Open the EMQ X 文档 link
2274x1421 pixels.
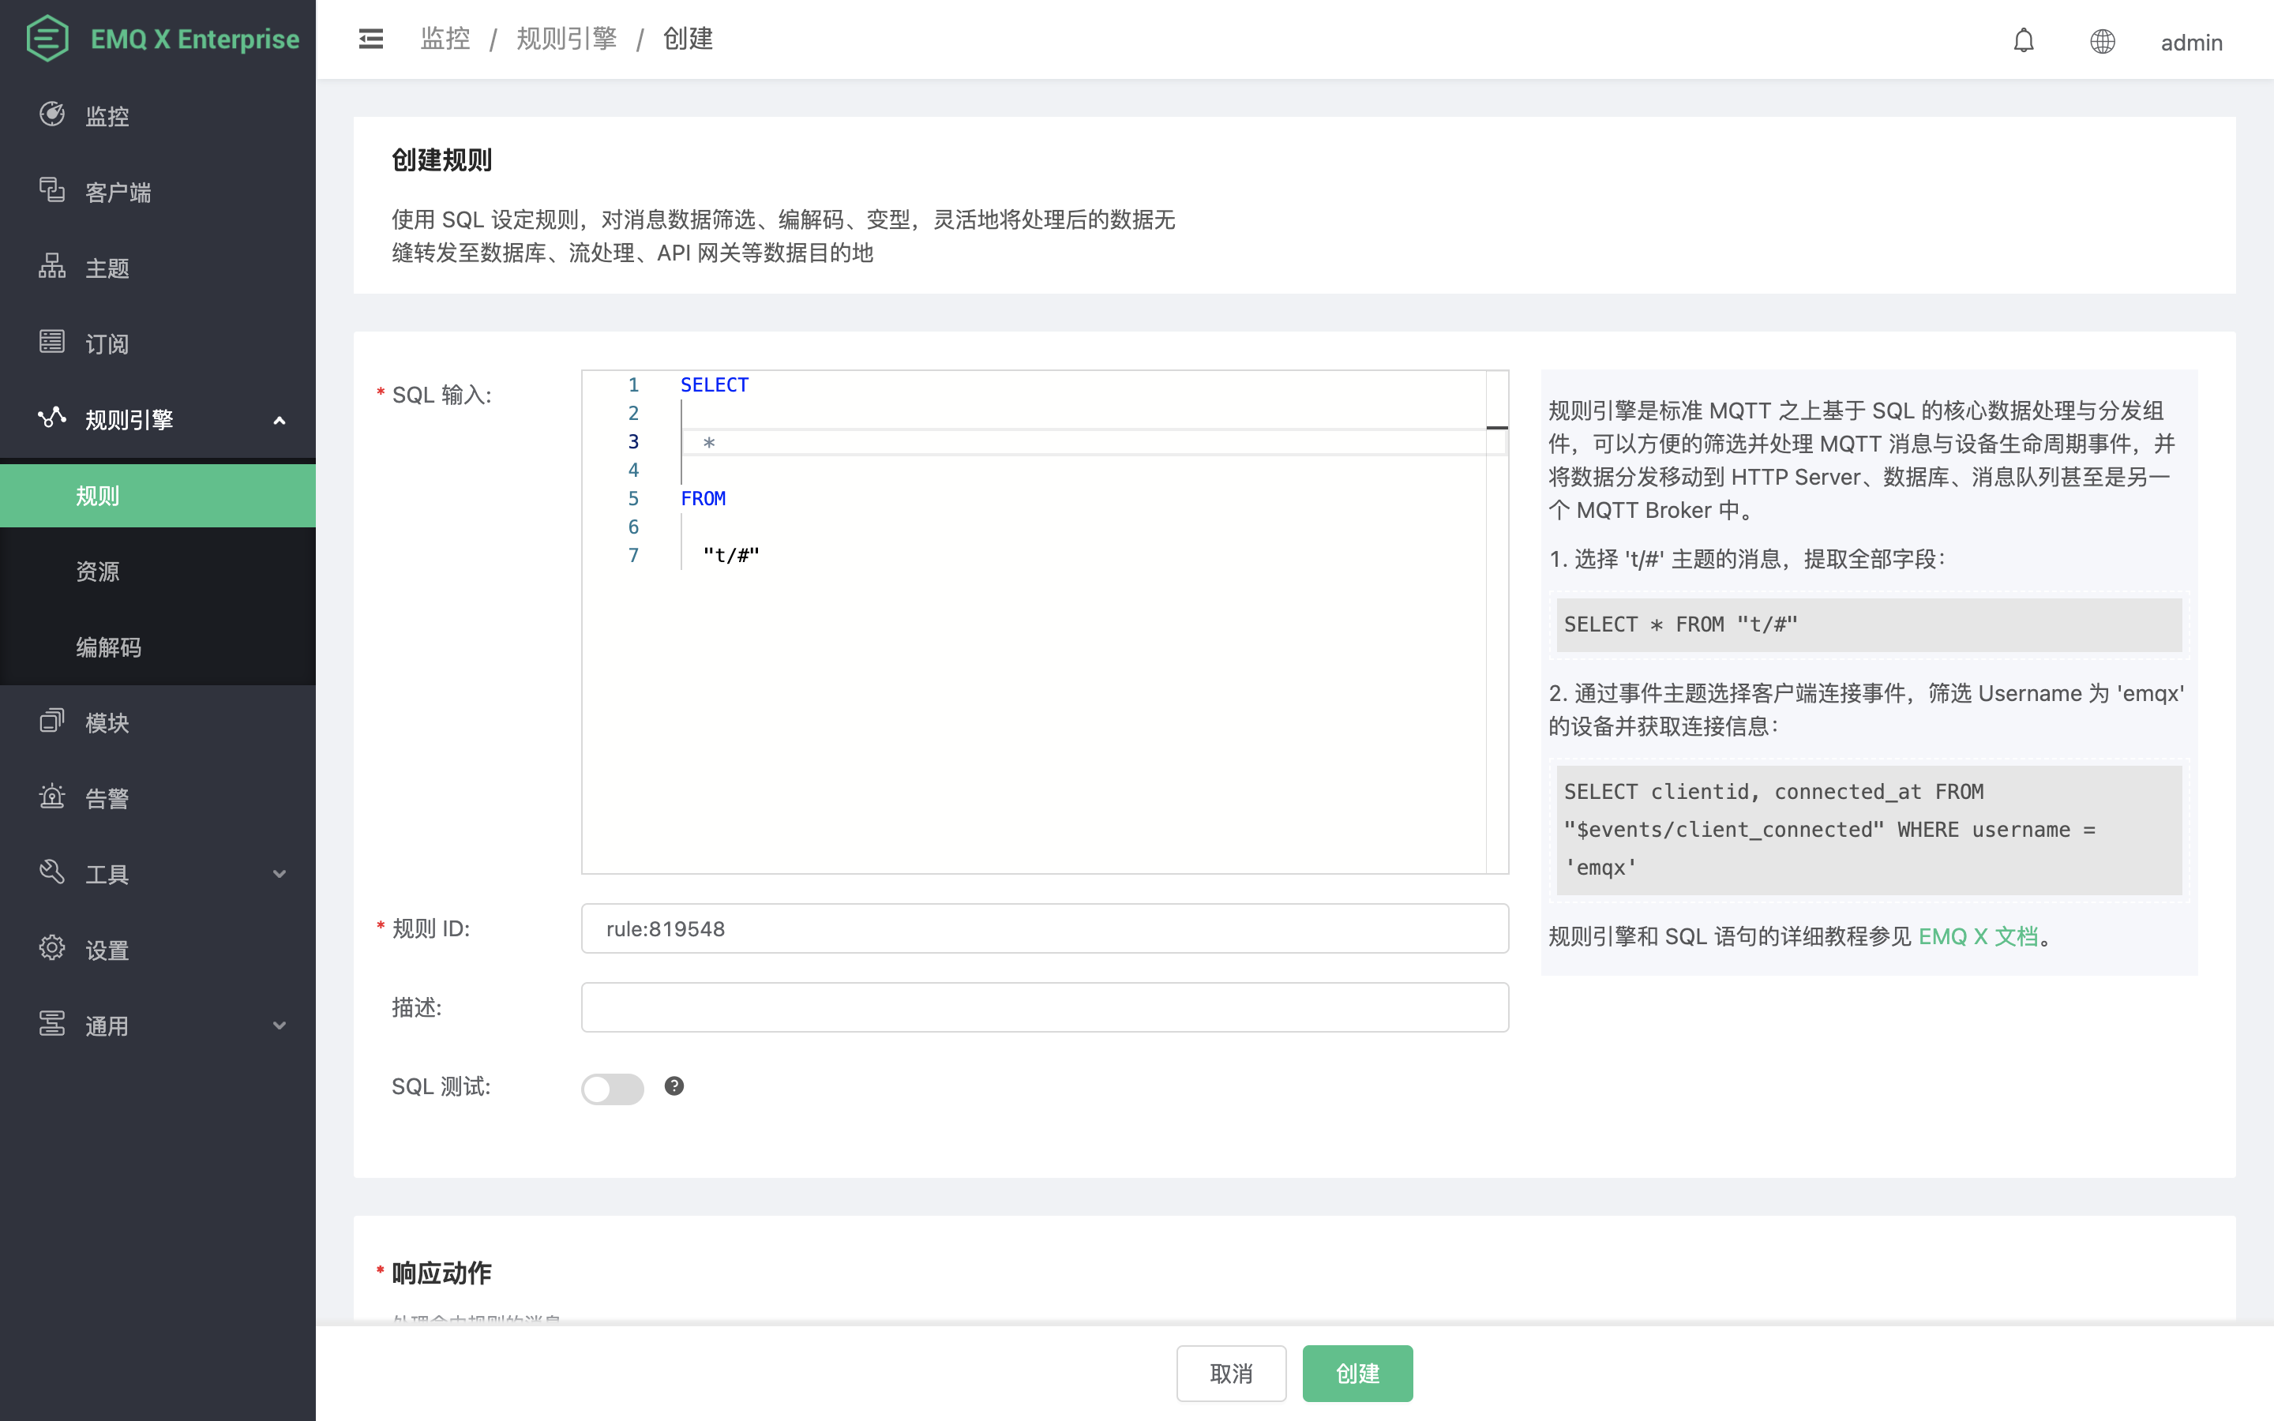tap(1977, 936)
